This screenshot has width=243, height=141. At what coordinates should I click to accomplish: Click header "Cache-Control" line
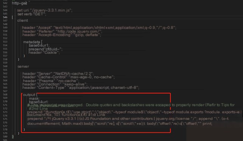click(68, 77)
